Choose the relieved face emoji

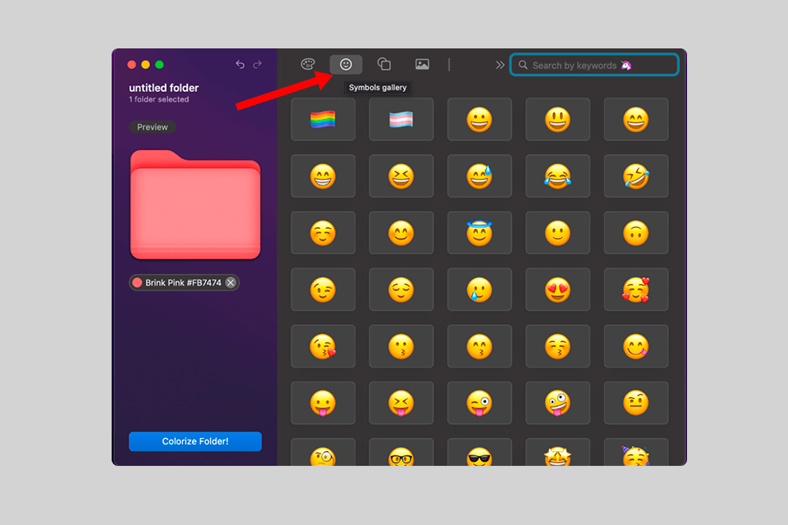(401, 290)
